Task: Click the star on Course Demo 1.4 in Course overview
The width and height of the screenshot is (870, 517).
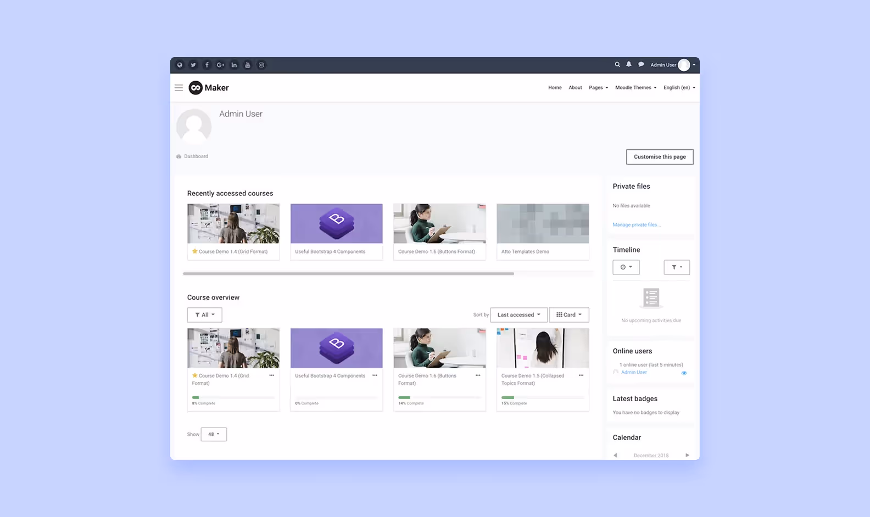Action: click(x=194, y=375)
